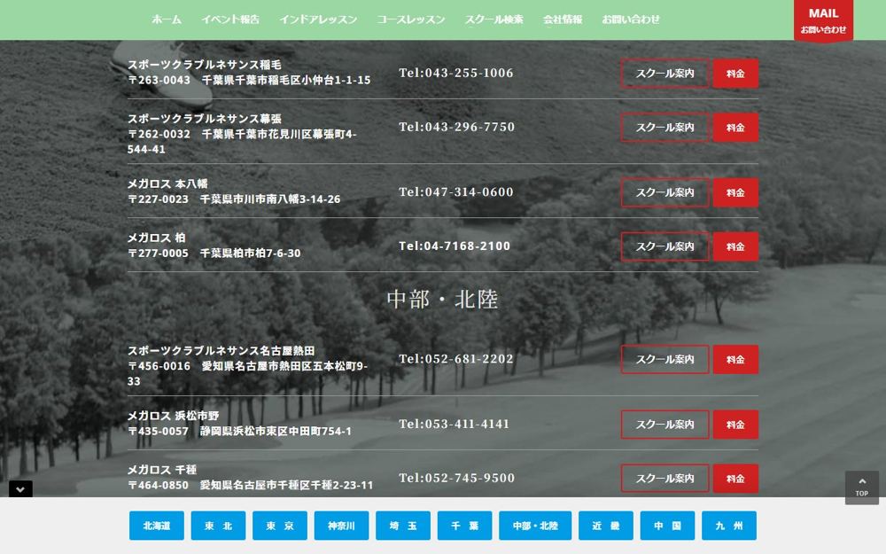Screen dimensions: 886x554
Task: Click the お問い合わせ navigation link
Action: tap(631, 20)
